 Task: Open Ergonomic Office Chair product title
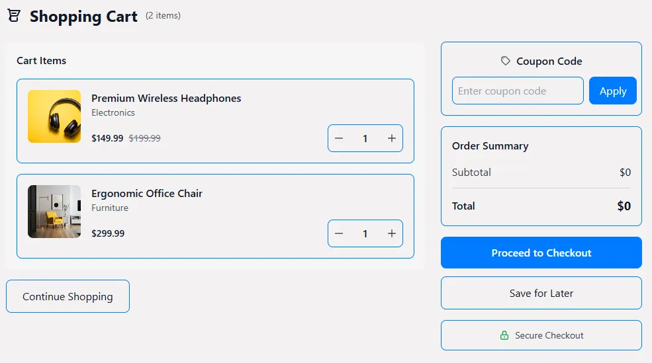pyautogui.click(x=147, y=194)
